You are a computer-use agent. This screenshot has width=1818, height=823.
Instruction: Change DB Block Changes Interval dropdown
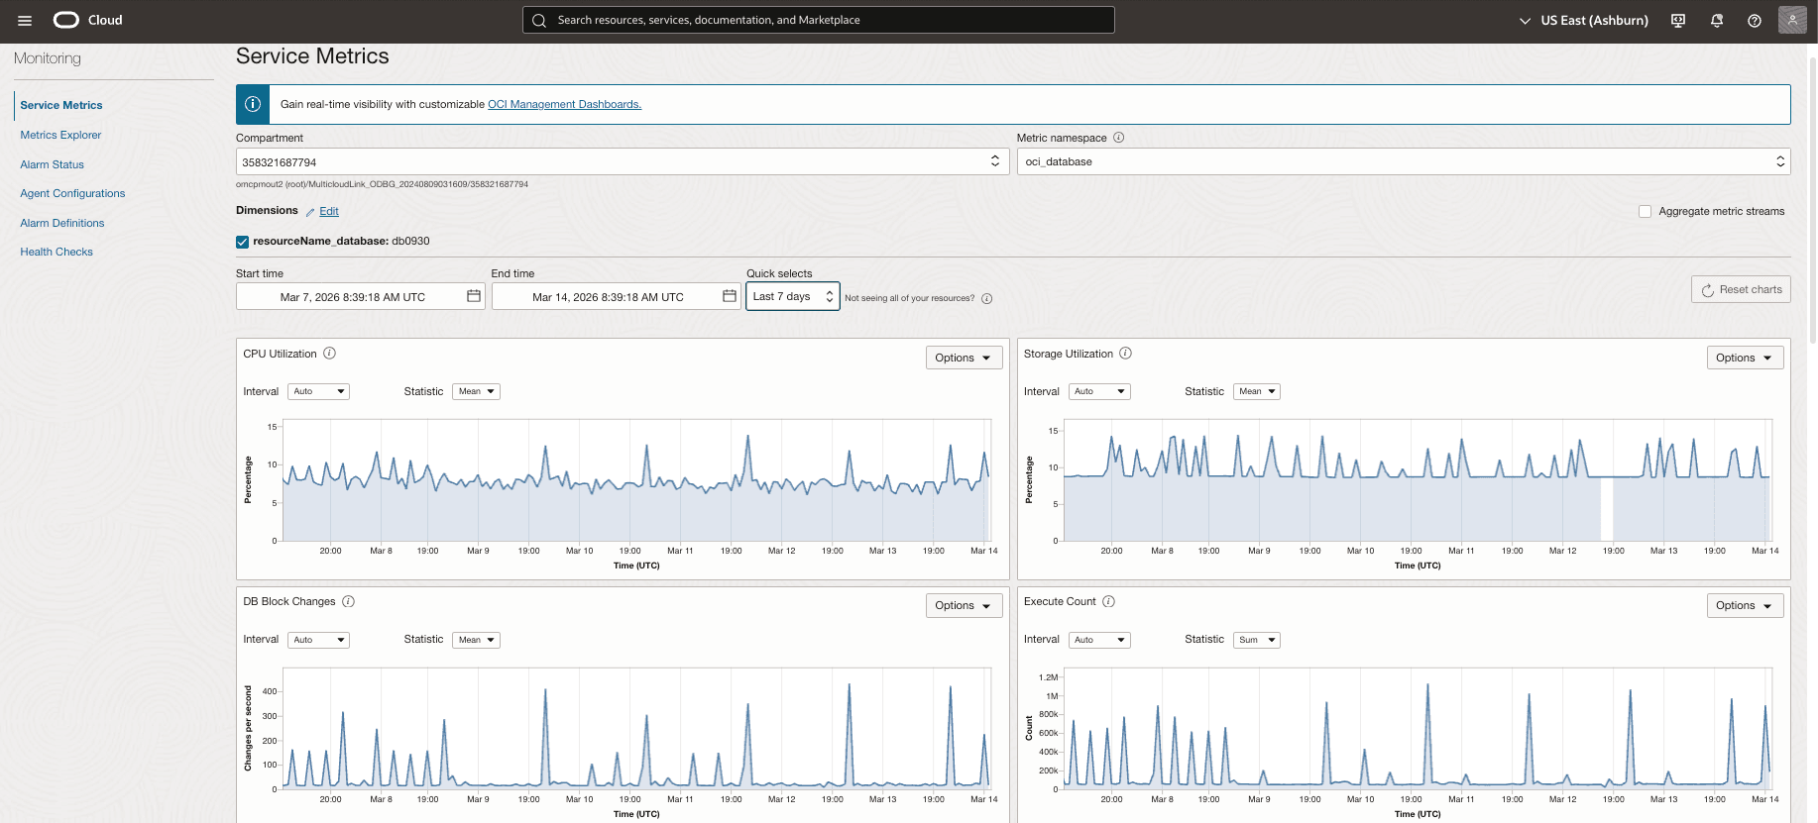319,640
